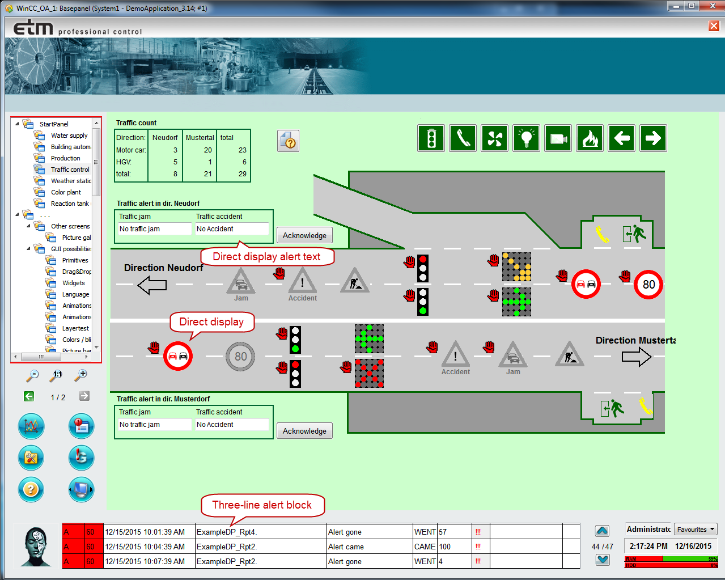Toggle the Jam warning sign in direction Neudorf
The height and width of the screenshot is (580, 725).
241,282
